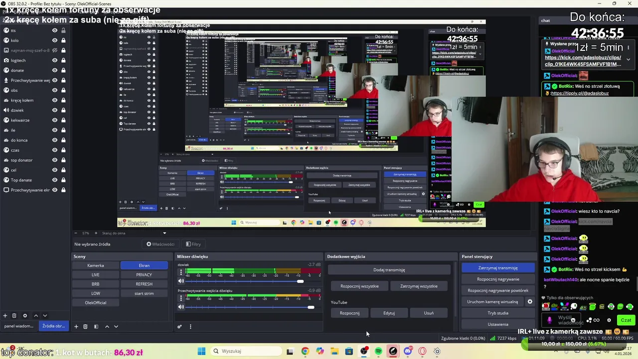The image size is (638, 359).
Task: Select the BRB scene
Action: point(96,284)
